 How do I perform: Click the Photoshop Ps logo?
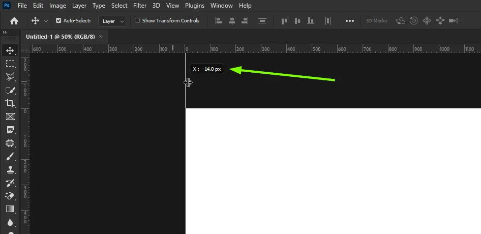tap(7, 6)
